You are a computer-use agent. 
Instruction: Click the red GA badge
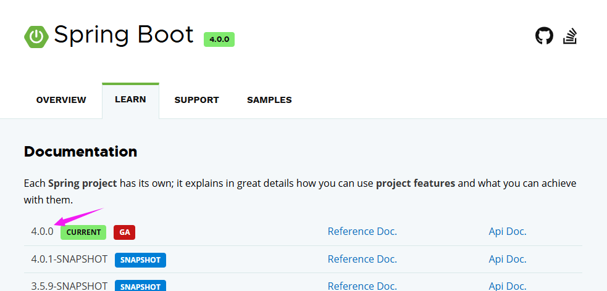click(x=124, y=232)
